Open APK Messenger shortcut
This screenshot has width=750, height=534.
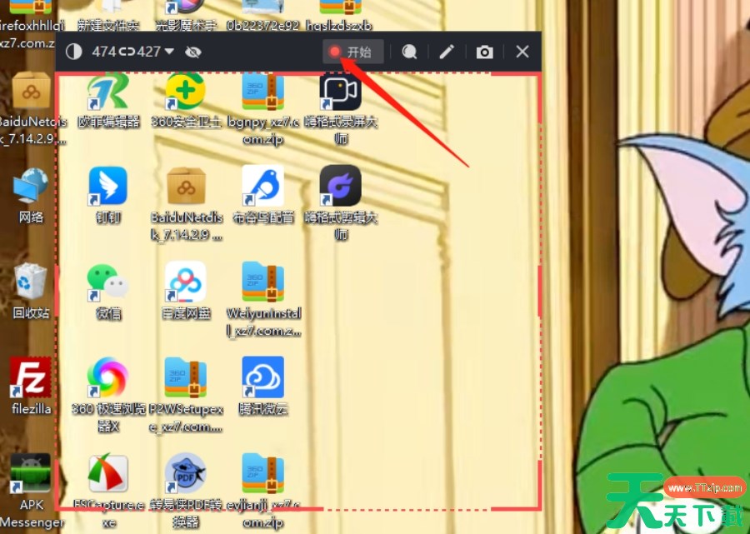[31, 491]
